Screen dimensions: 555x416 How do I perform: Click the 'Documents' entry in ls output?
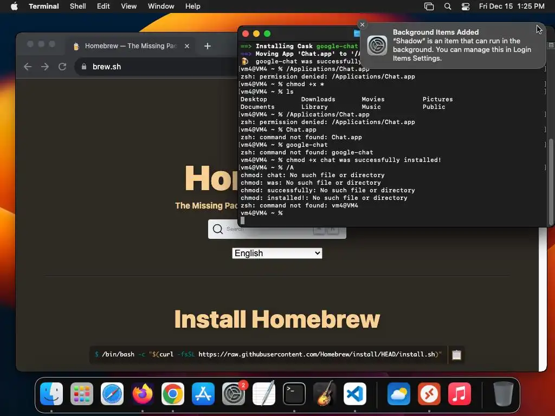tap(257, 107)
